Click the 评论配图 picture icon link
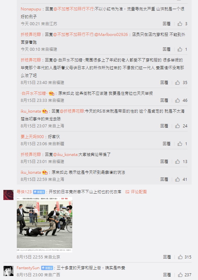This screenshot has width=198, height=280. click(136, 192)
